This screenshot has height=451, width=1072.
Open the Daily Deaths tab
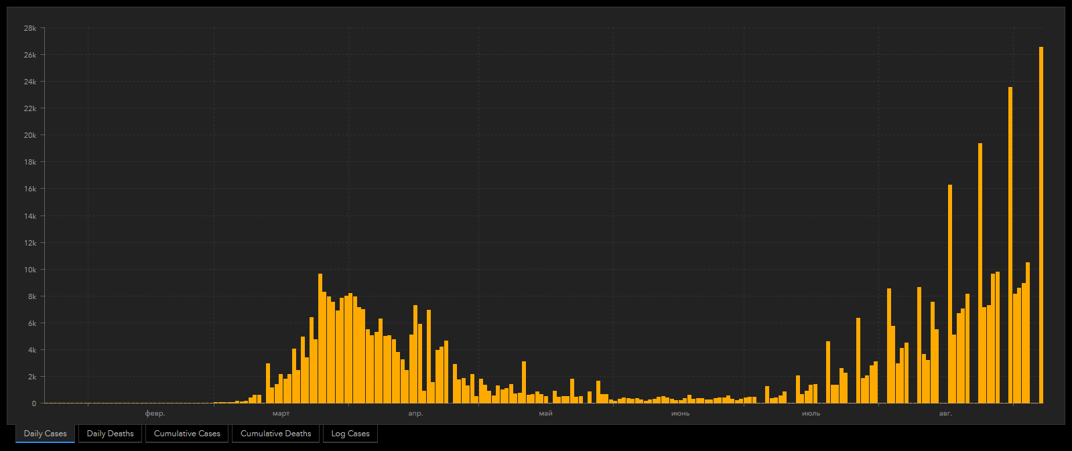tap(110, 434)
